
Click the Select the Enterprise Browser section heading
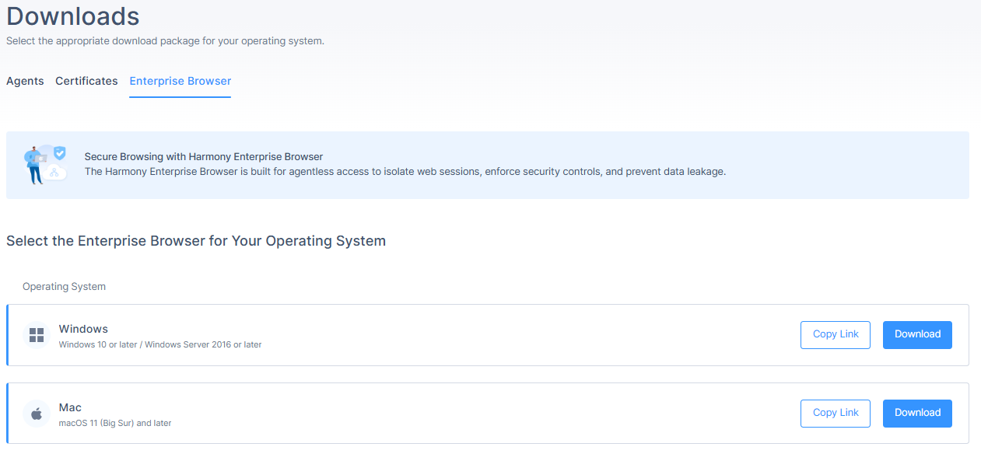coord(196,241)
